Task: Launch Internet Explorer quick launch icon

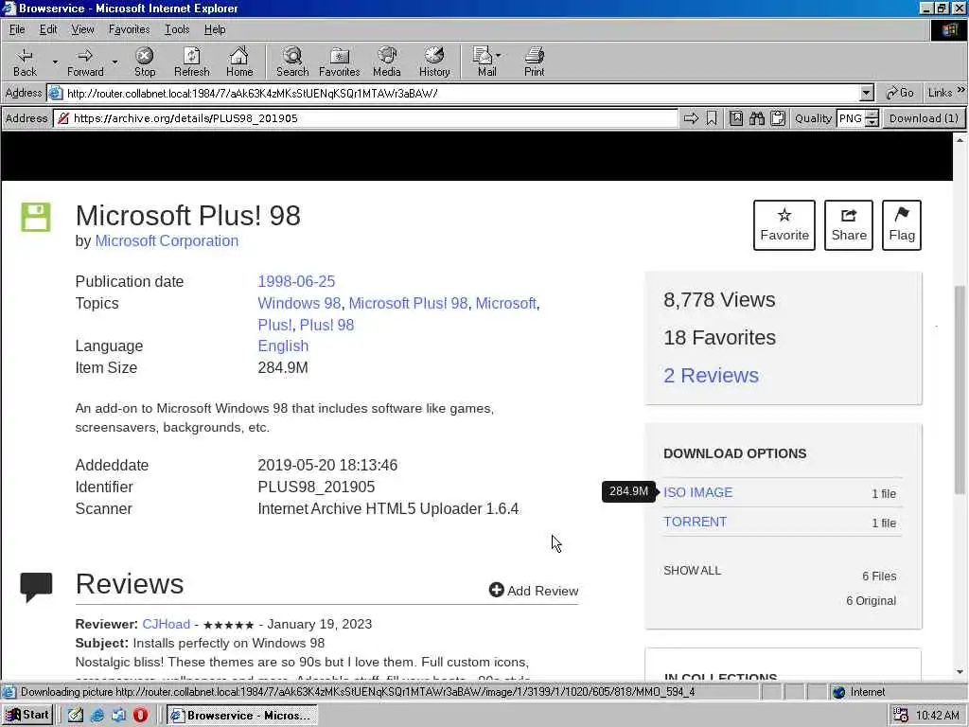Action: tap(97, 716)
